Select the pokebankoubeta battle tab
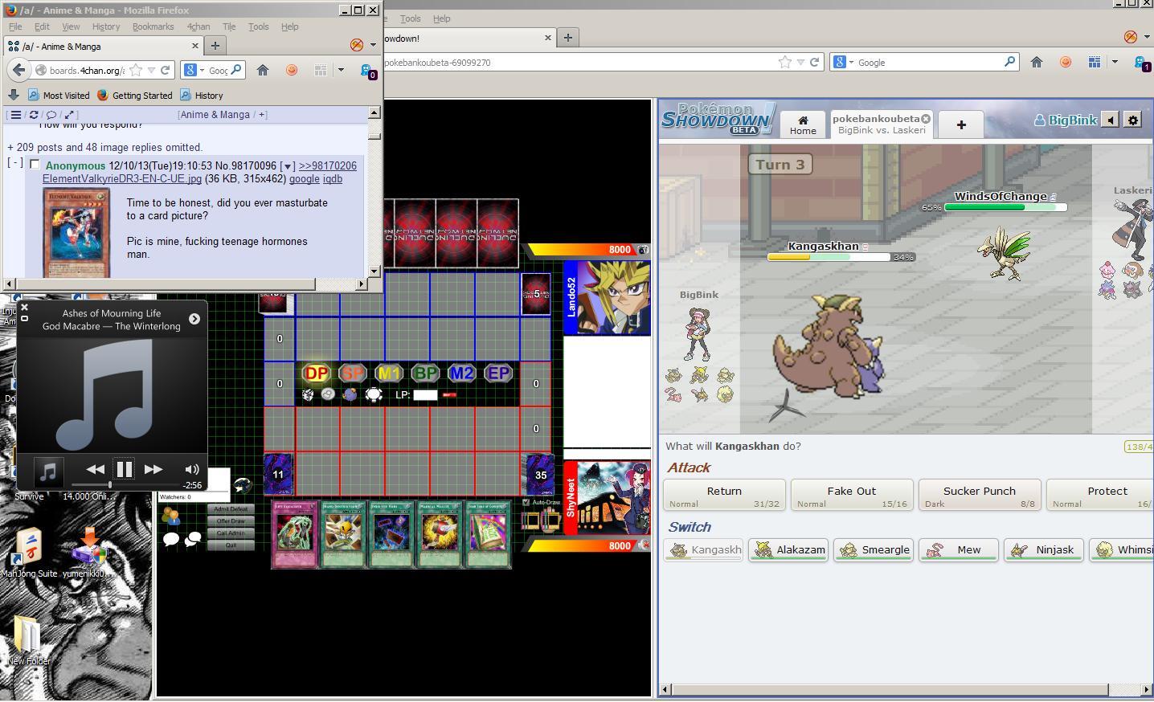Image resolution: width=1154 pixels, height=702 pixels. (882, 124)
